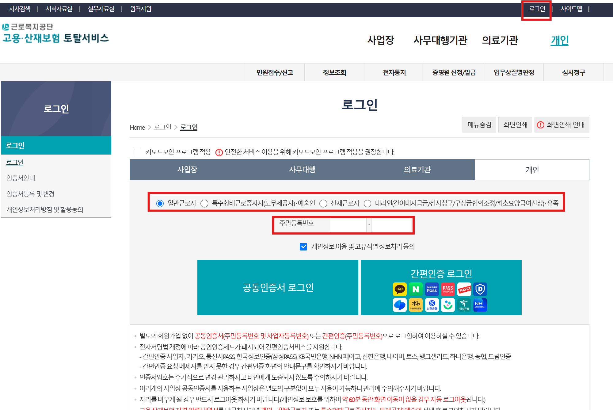The height and width of the screenshot is (410, 613).
Task: Click the 메뉴숨김 button
Action: [479, 125]
